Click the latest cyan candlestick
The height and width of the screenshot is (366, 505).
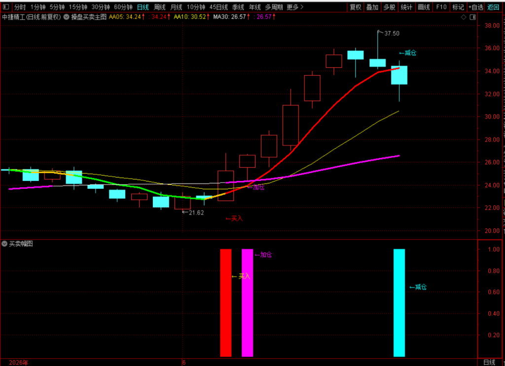click(x=399, y=75)
